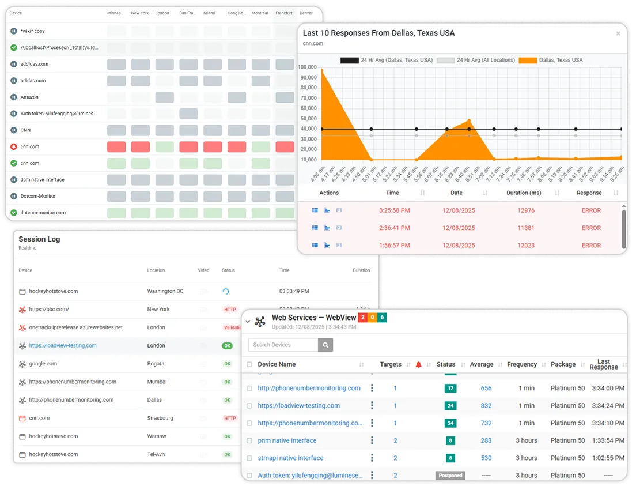Open the waterfall chart icon for the 3:25:58 PM response

click(327, 210)
